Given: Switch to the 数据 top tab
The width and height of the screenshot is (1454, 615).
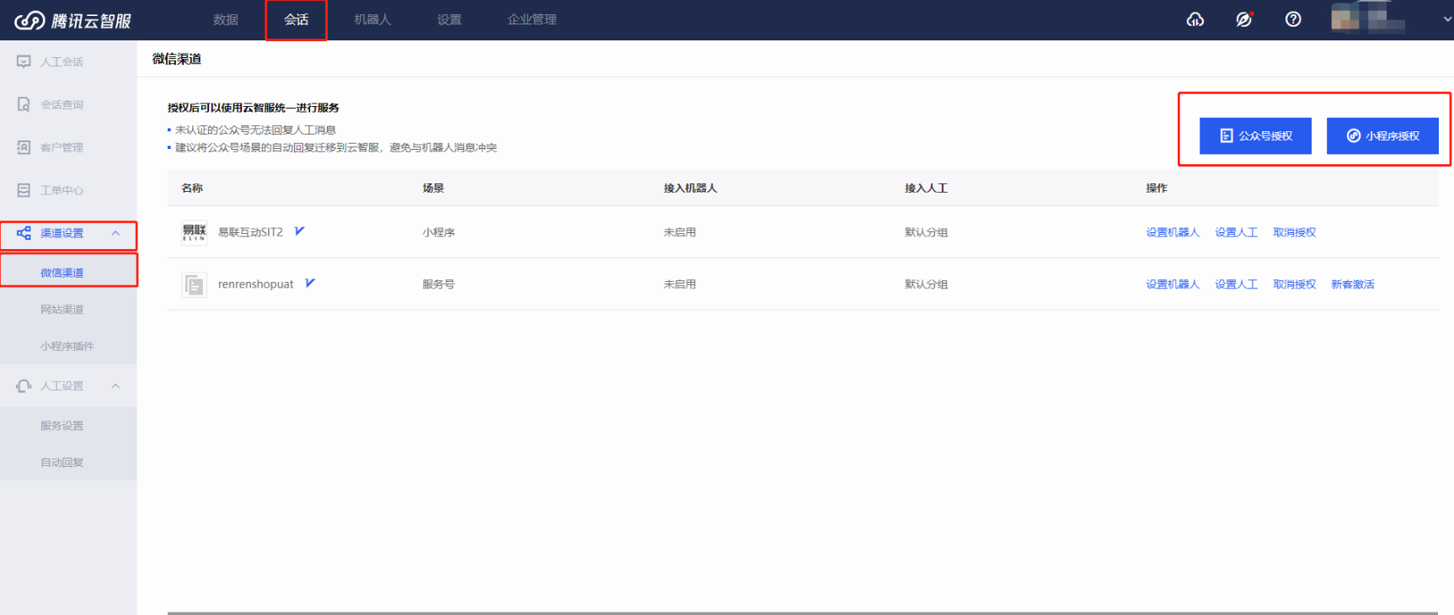Looking at the screenshot, I should pyautogui.click(x=226, y=19).
